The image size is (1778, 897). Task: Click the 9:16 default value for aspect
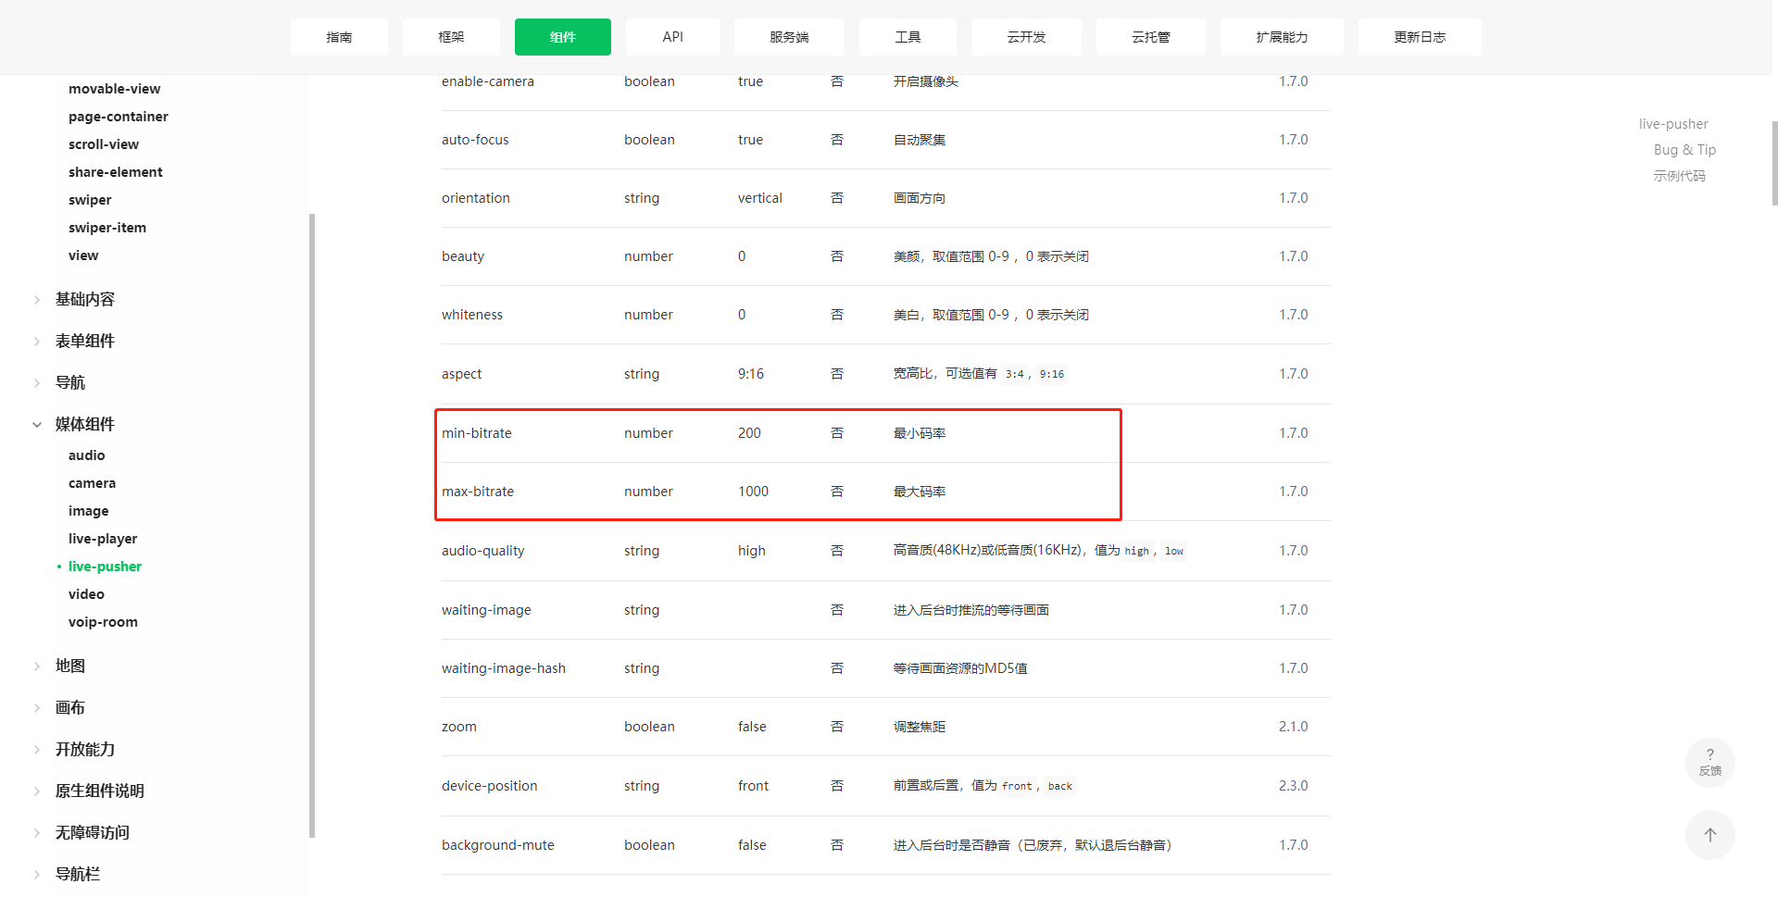click(751, 374)
